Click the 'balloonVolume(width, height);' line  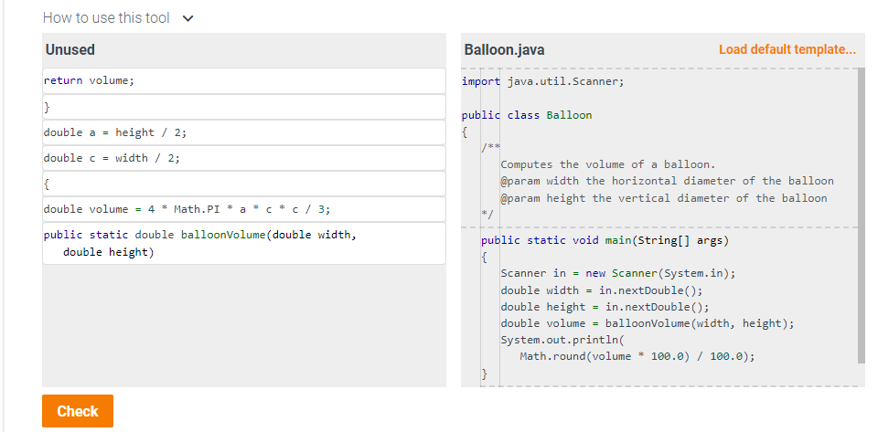[648, 323]
